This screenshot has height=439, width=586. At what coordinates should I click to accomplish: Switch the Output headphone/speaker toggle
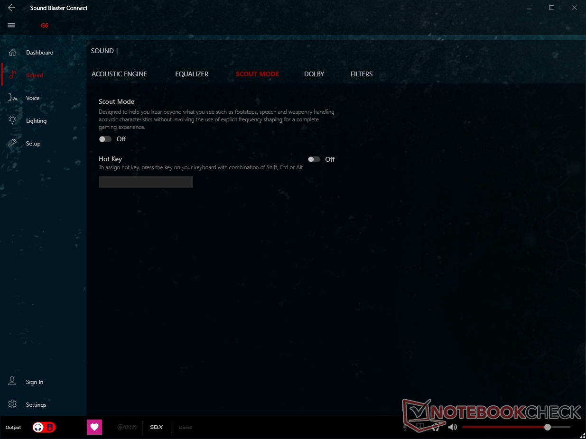click(44, 427)
